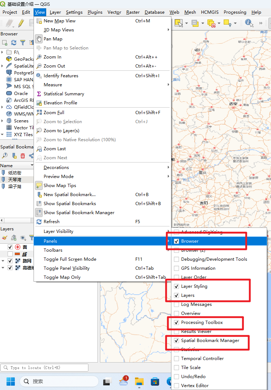
Task: Click the Select Features by Value icon
Action: pyautogui.click(x=195, y=23)
